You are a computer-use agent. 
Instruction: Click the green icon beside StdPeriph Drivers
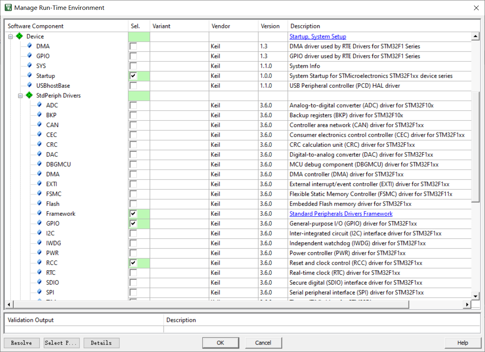[29, 95]
